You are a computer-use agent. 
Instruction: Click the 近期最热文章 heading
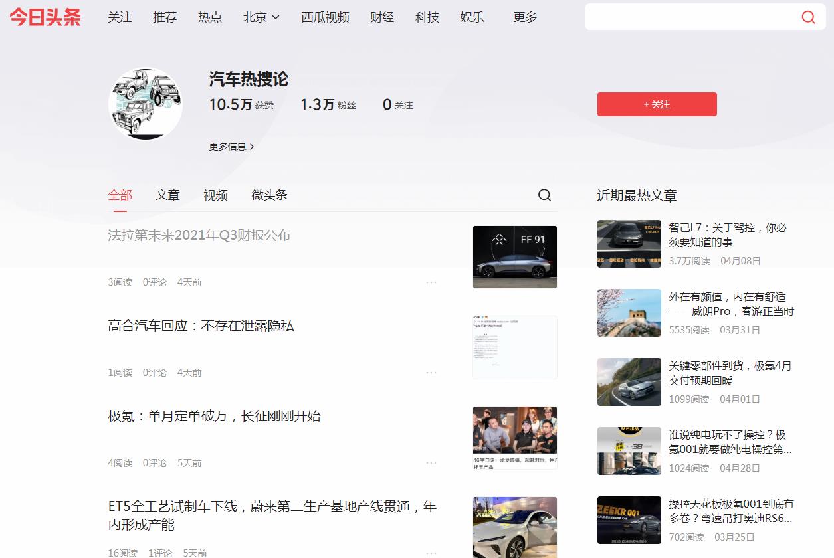tap(637, 195)
